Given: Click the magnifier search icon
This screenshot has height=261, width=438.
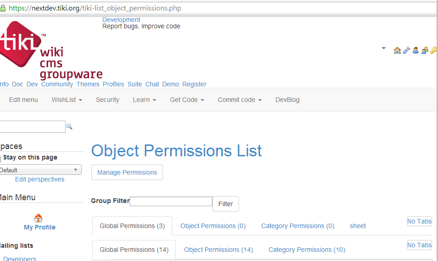Looking at the screenshot, I should [69, 127].
